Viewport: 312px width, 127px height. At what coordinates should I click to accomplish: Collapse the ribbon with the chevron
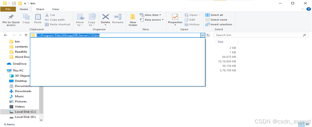click(303, 9)
